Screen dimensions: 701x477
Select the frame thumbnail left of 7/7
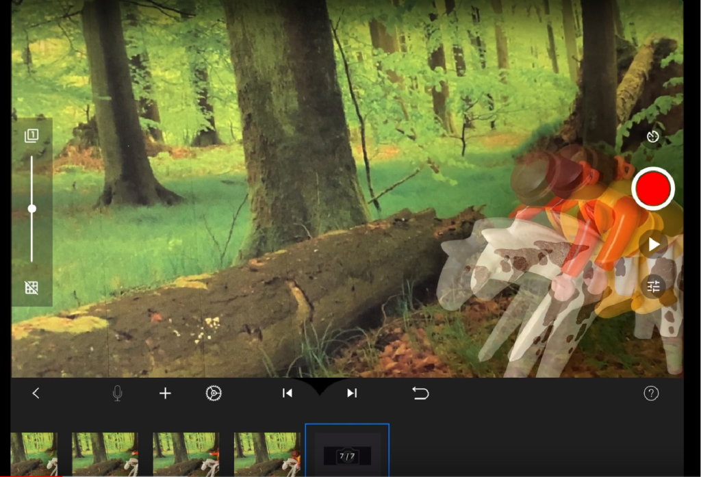coord(267,454)
